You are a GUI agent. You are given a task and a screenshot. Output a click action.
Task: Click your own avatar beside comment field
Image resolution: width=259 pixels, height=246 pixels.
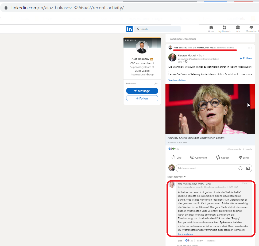[172, 168]
